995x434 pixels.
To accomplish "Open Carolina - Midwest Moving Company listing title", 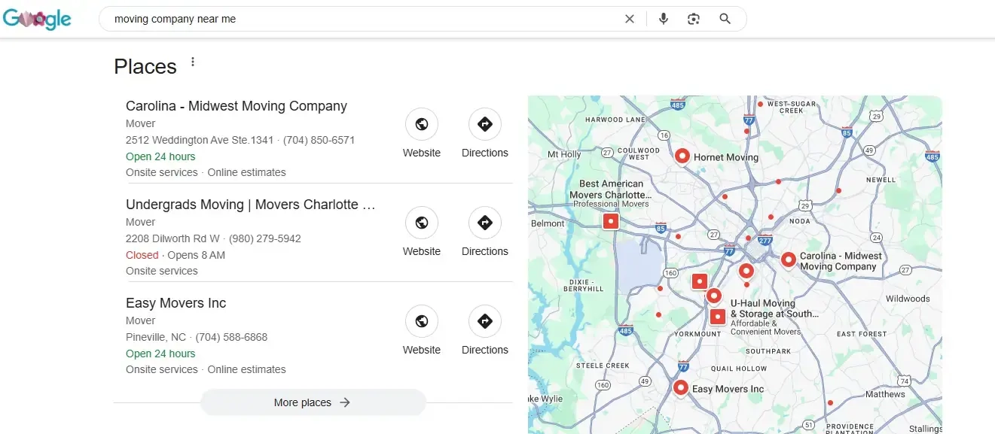I will coord(236,106).
